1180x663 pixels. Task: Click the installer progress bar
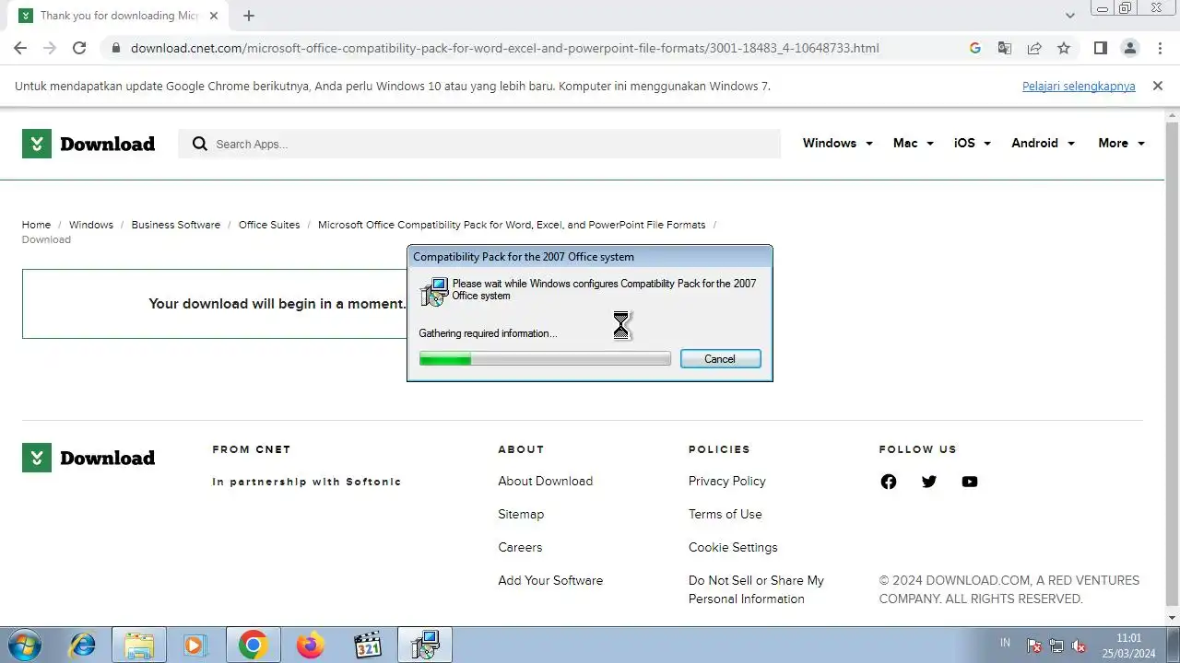coord(545,359)
